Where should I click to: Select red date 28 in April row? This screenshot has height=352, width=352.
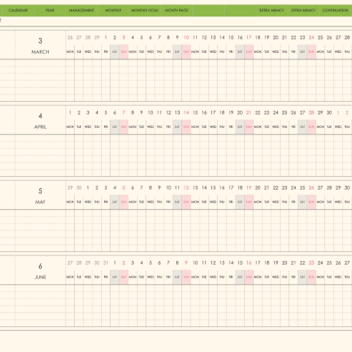311,112
